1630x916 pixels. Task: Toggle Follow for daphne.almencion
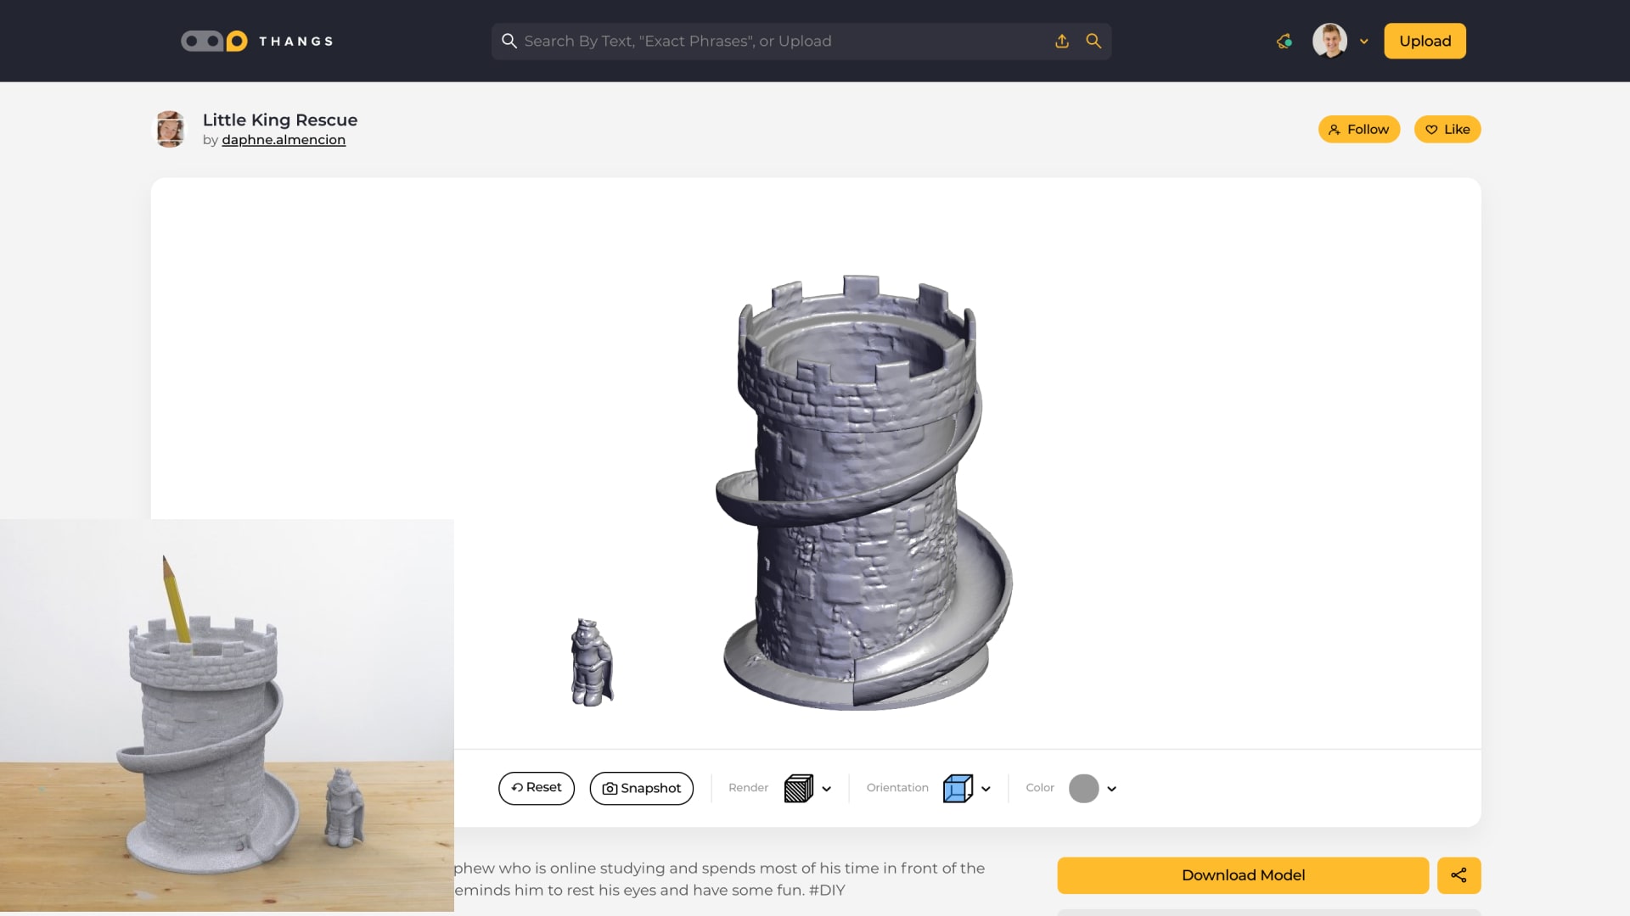1358,129
